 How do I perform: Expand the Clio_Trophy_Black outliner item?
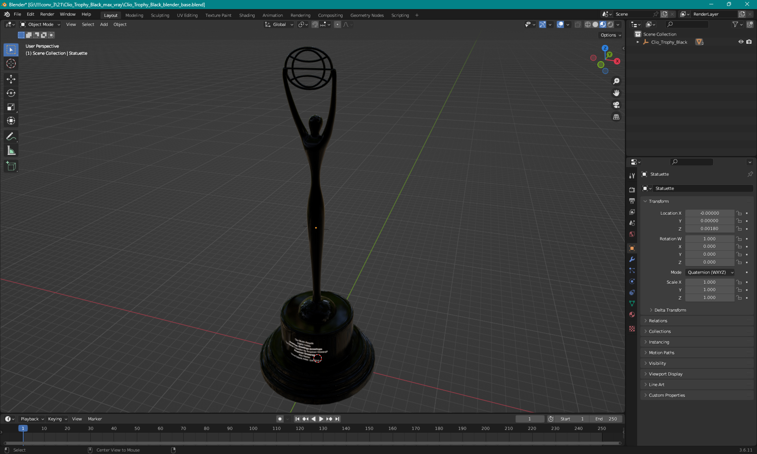pos(638,42)
